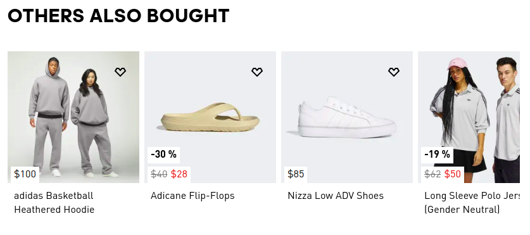Viewport: 530px width, 235px height.
Task: Open the white Nizza sneaker image
Action: click(x=347, y=117)
